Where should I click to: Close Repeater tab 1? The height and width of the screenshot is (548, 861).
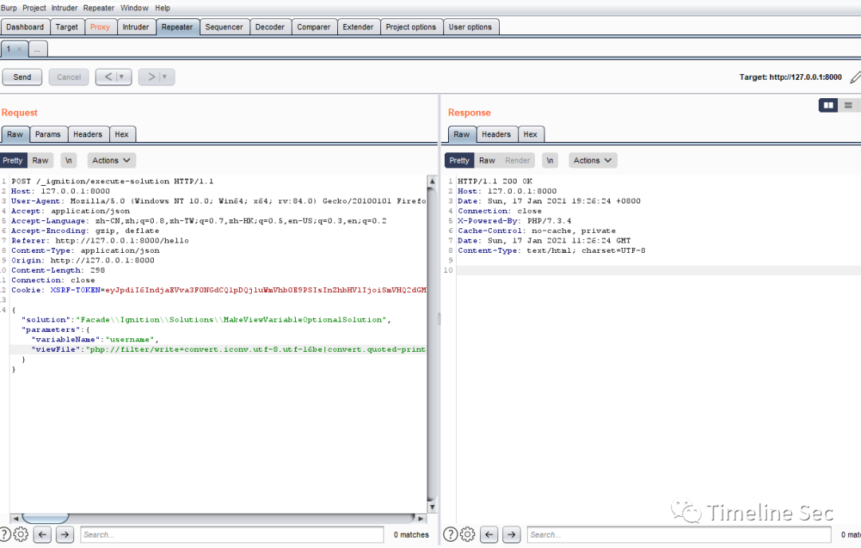(x=19, y=49)
